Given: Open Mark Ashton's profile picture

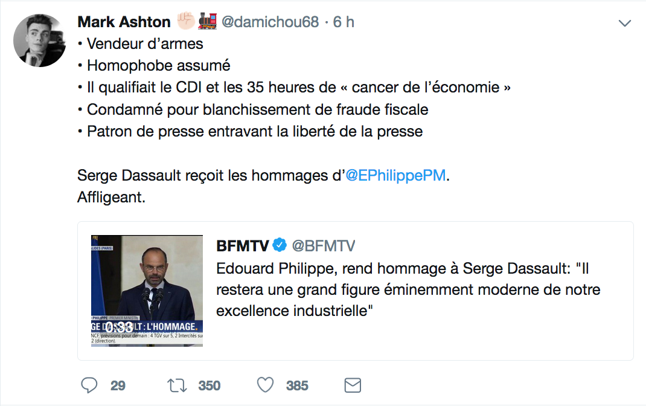Looking at the screenshot, I should 40,40.
